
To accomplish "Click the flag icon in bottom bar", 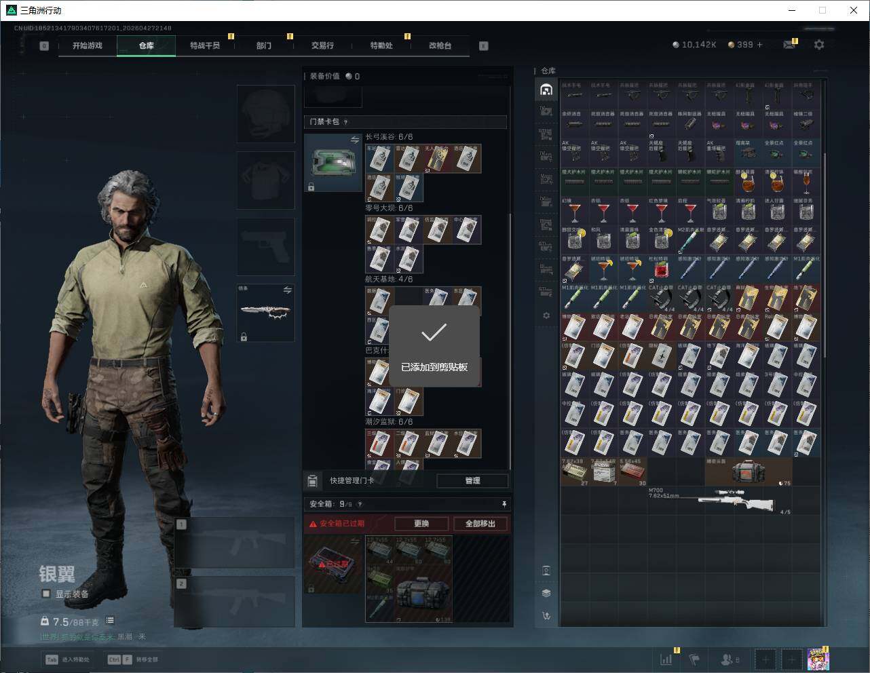I will click(694, 659).
